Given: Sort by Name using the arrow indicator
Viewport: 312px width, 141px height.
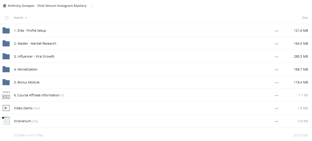Looking at the screenshot, I should click(x=26, y=18).
